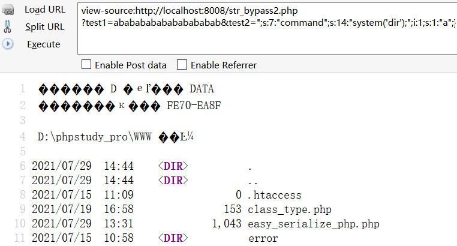Enable the Post data checkbox
Image resolution: width=457 pixels, height=246 pixels.
86,65
